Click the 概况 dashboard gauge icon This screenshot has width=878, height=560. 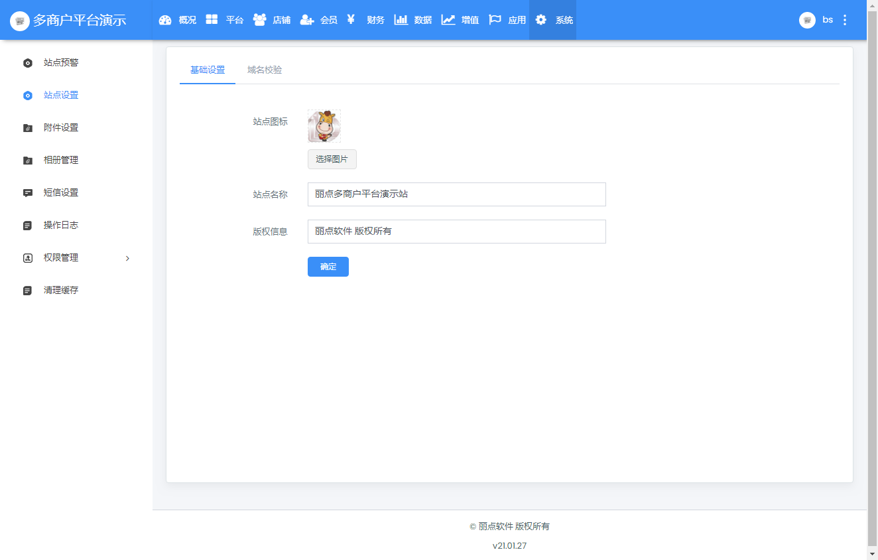[x=165, y=20]
